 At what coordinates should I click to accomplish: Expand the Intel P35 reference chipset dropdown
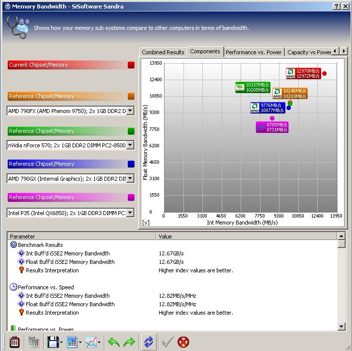coord(130,213)
